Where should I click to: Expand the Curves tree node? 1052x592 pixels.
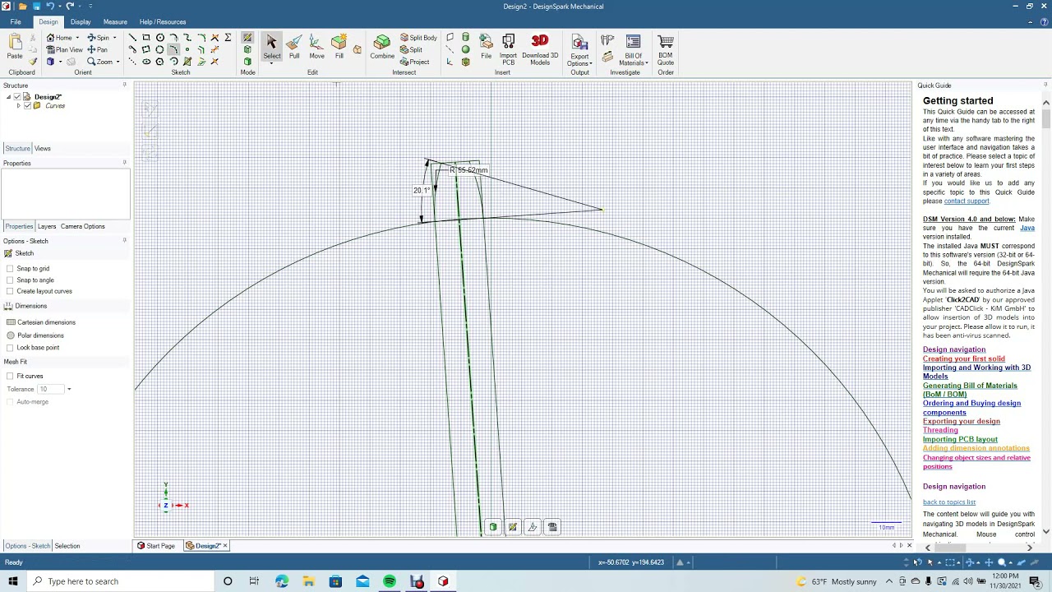[x=18, y=106]
